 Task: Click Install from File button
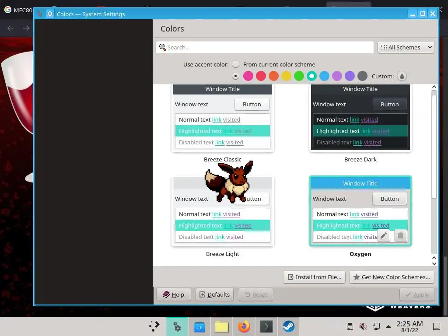(x=314, y=277)
